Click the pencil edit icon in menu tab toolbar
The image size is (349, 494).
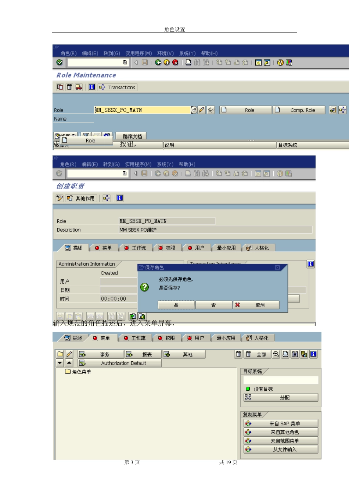click(x=69, y=354)
